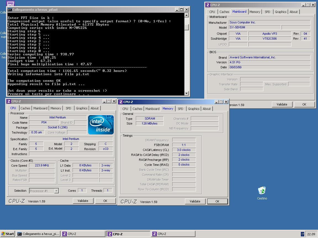This screenshot has width=318, height=238.
Task: Click the SDRAM type field
Action: coord(149,118)
